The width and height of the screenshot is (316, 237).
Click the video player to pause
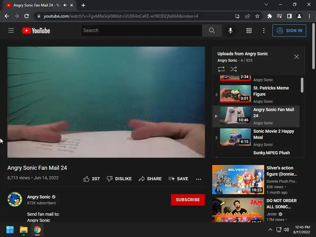(106, 102)
